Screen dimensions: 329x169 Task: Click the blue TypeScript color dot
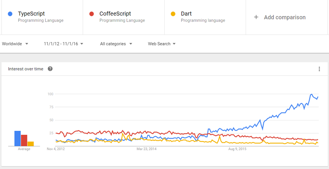[x=10, y=14]
